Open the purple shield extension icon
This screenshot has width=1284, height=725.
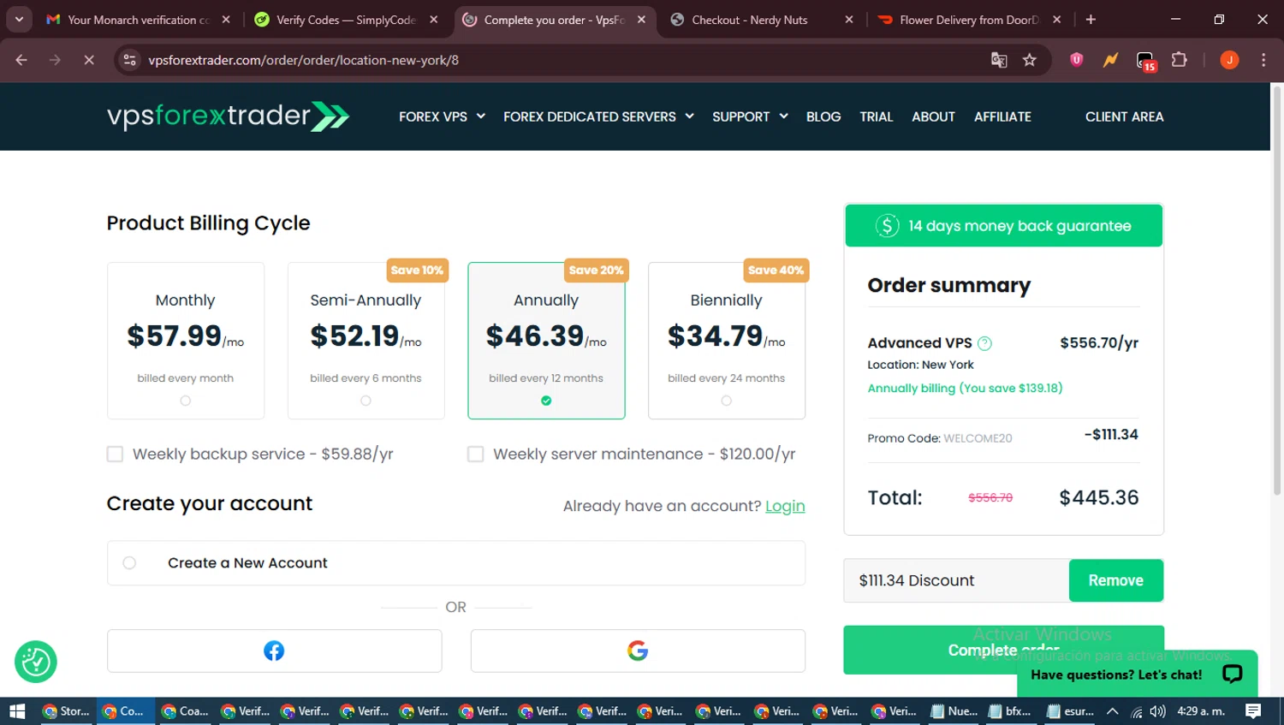pos(1077,60)
